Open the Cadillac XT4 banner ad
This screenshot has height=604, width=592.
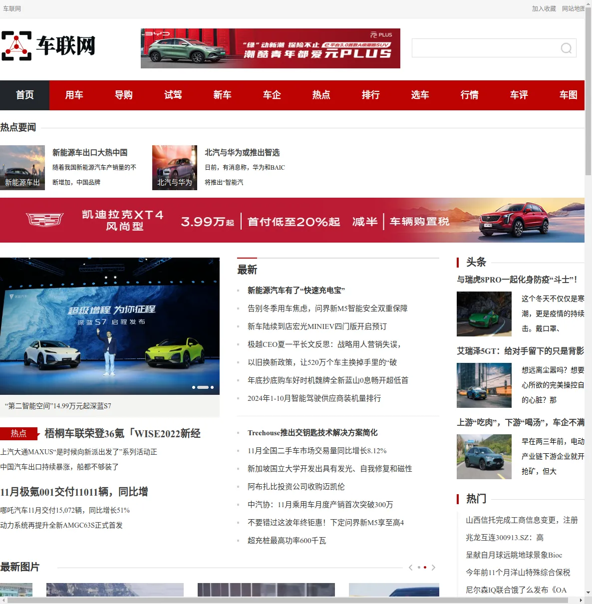pos(292,220)
